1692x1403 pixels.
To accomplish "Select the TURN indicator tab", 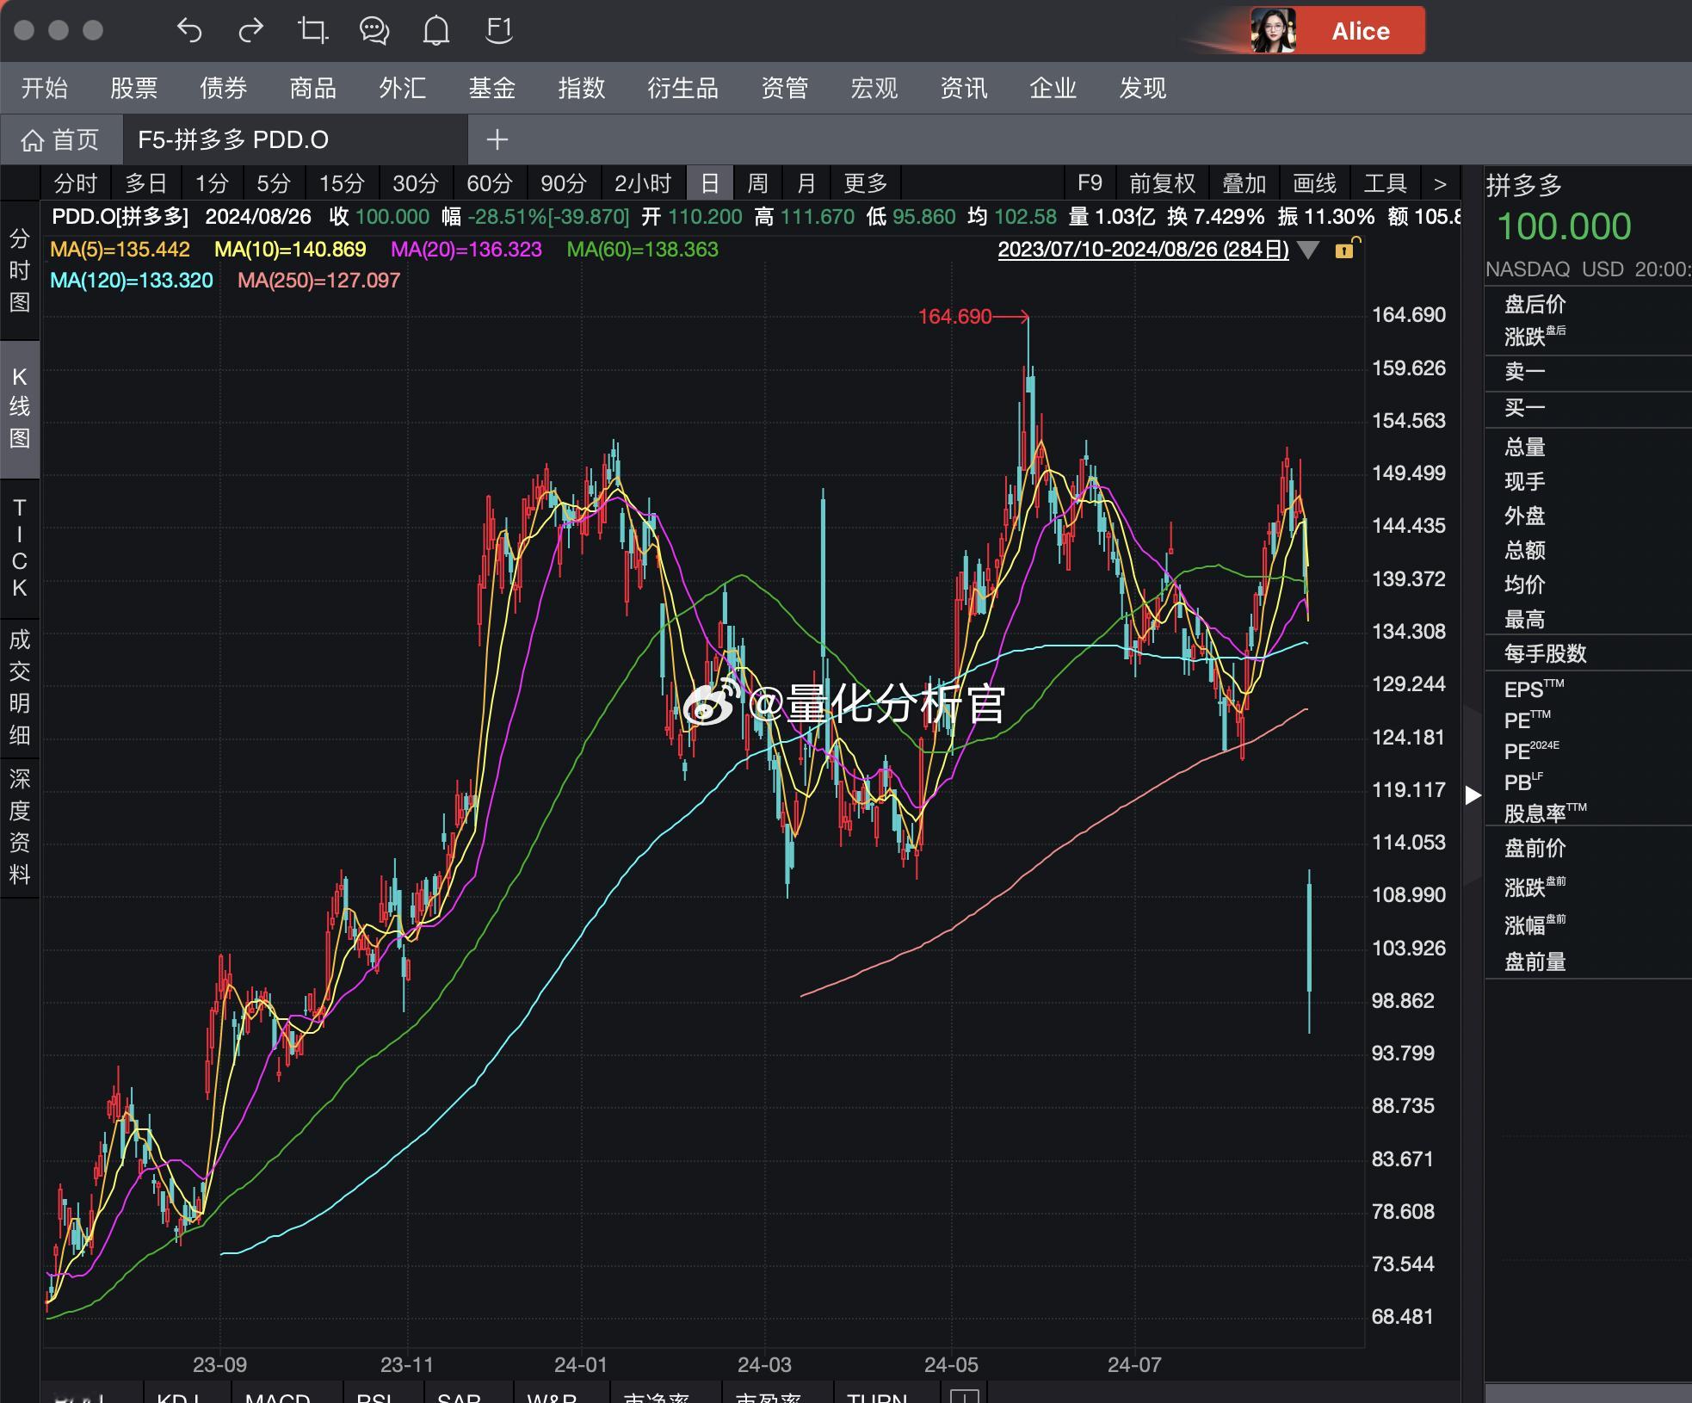I will (877, 1394).
